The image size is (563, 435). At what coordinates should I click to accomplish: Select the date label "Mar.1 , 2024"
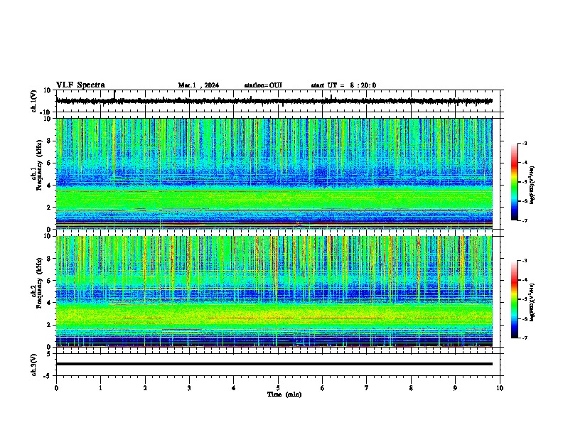(x=198, y=85)
